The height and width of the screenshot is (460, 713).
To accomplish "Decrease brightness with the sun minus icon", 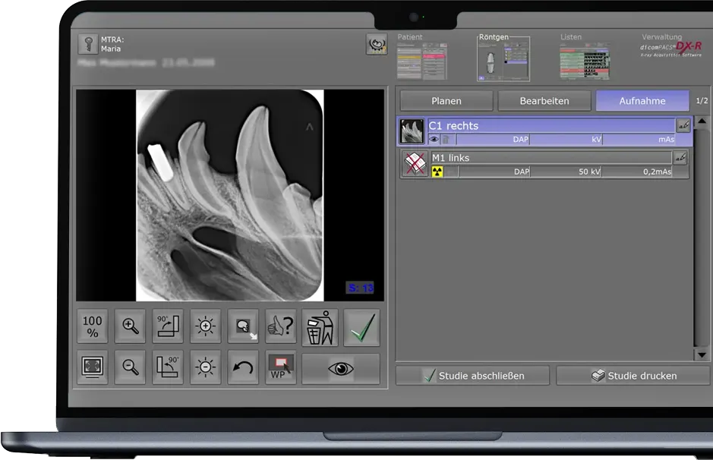I will tap(206, 367).
